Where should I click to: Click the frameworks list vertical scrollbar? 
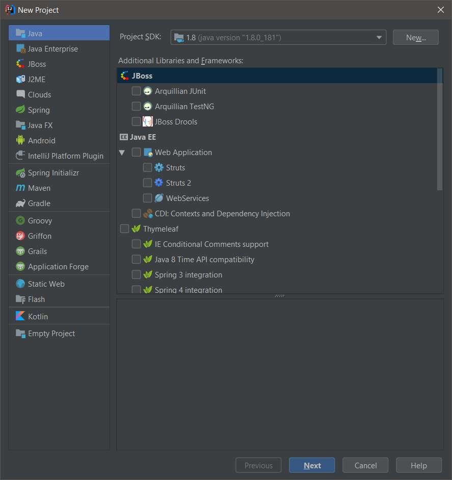click(x=440, y=129)
